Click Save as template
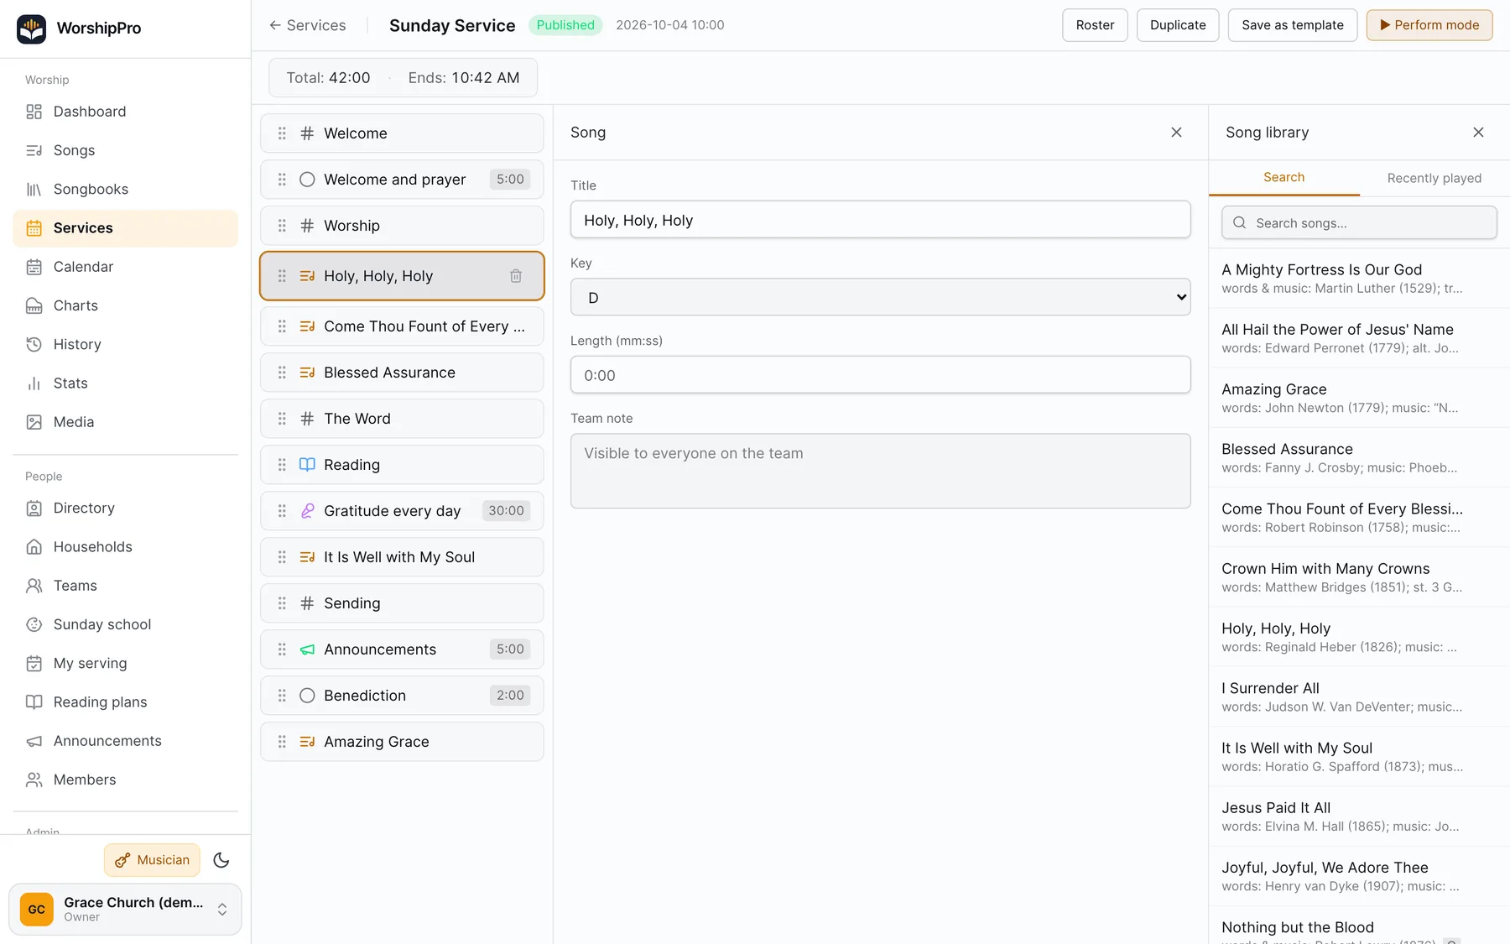The height and width of the screenshot is (944, 1510). click(x=1292, y=25)
